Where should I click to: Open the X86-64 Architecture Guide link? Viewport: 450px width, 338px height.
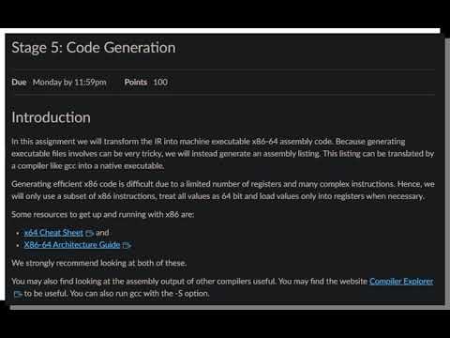tap(72, 245)
